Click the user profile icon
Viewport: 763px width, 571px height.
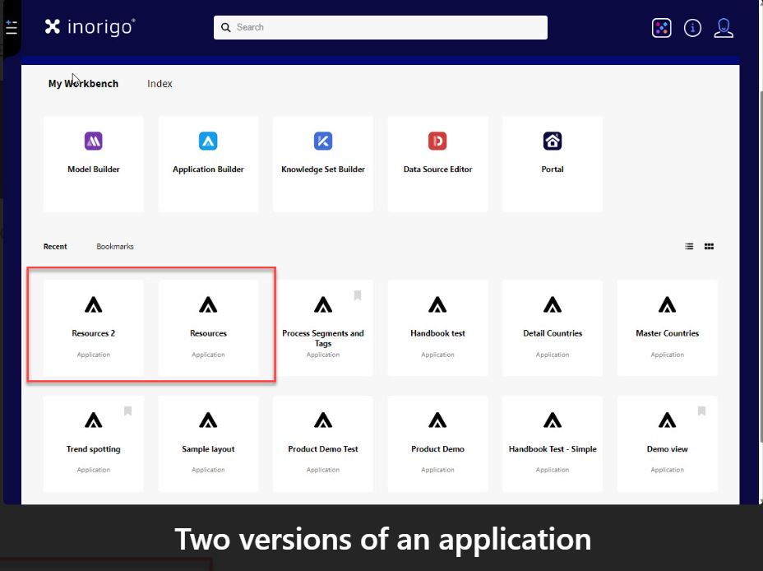tap(724, 28)
